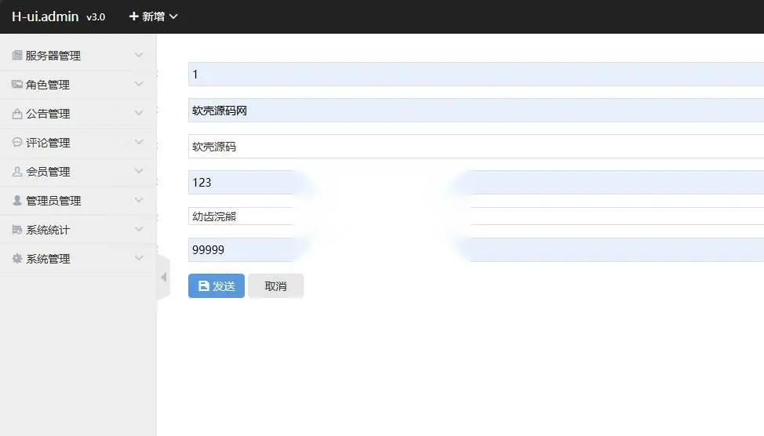Expand the 系统统计 chevron
The image size is (764, 436).
coord(139,229)
